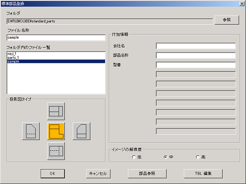Screen dimensions: 246x184
Task: Select the top view projection icon
Action: point(56,111)
